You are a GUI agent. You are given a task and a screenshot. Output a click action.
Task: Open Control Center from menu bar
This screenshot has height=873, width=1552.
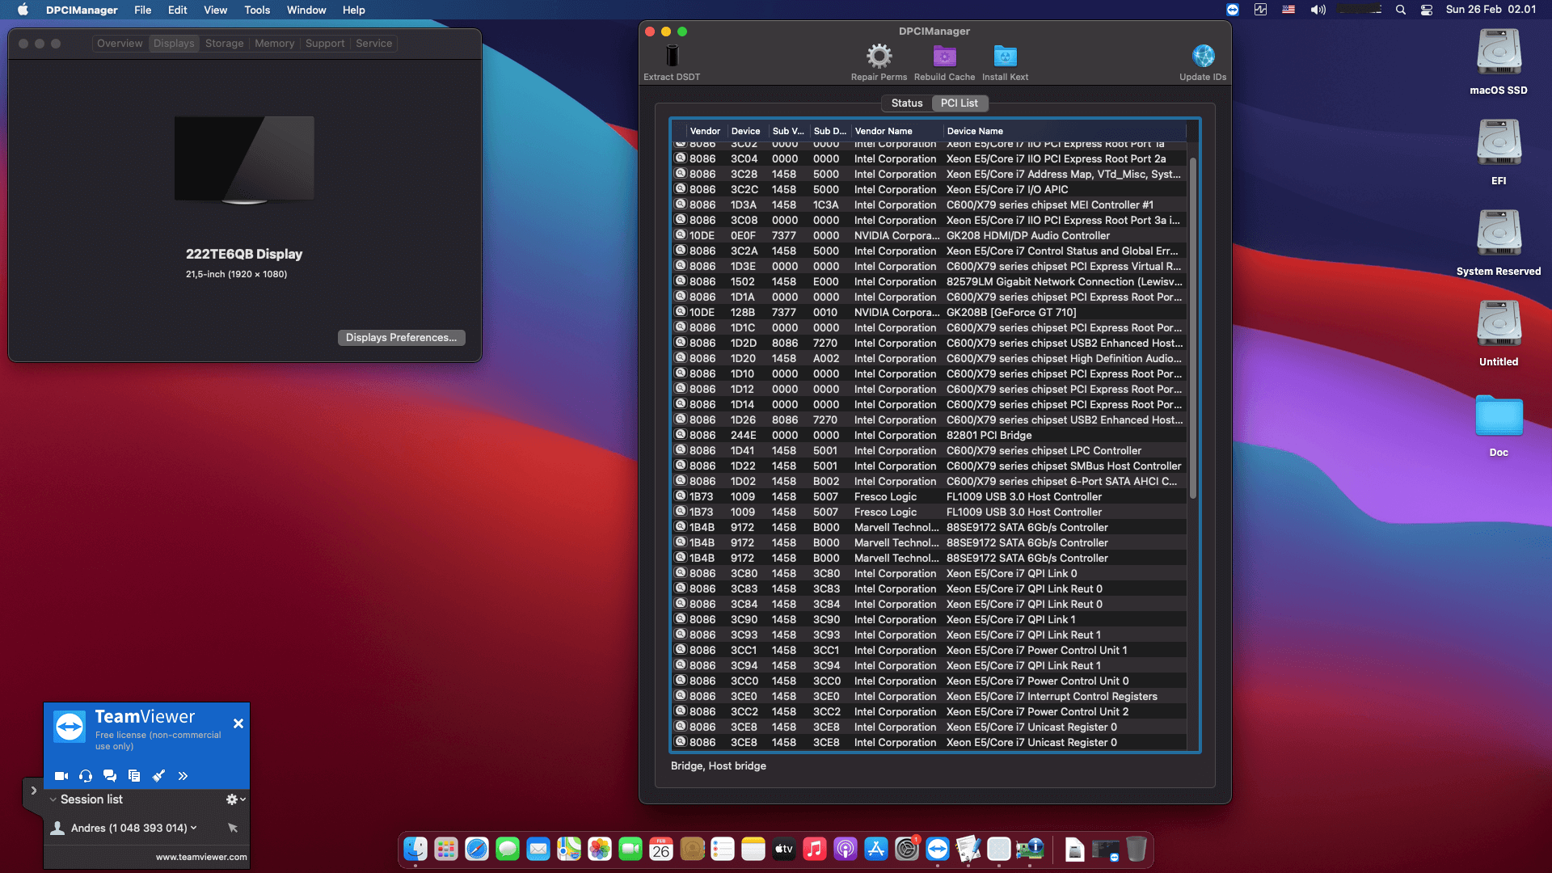1426,10
